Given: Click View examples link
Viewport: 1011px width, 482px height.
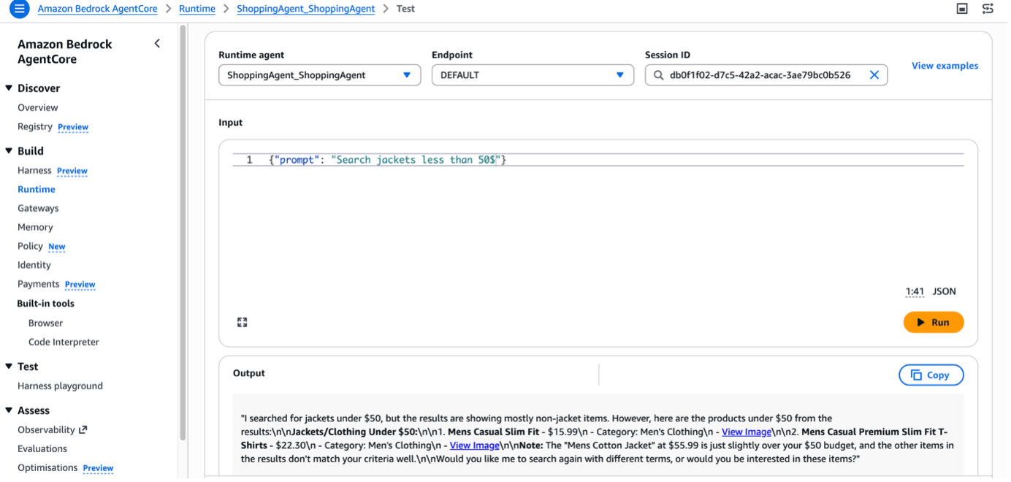Looking at the screenshot, I should (x=945, y=66).
